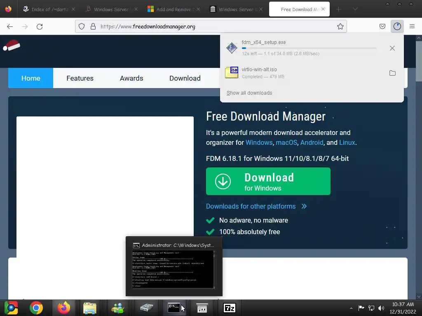
Task: Show virtio-win-alt.iso in its folder
Action: pos(392,73)
